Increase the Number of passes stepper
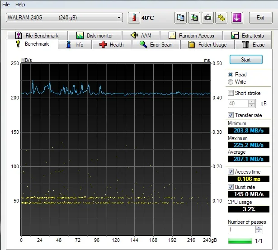Image resolution: width=278 pixels, height=250 pixels. pyautogui.click(x=259, y=227)
